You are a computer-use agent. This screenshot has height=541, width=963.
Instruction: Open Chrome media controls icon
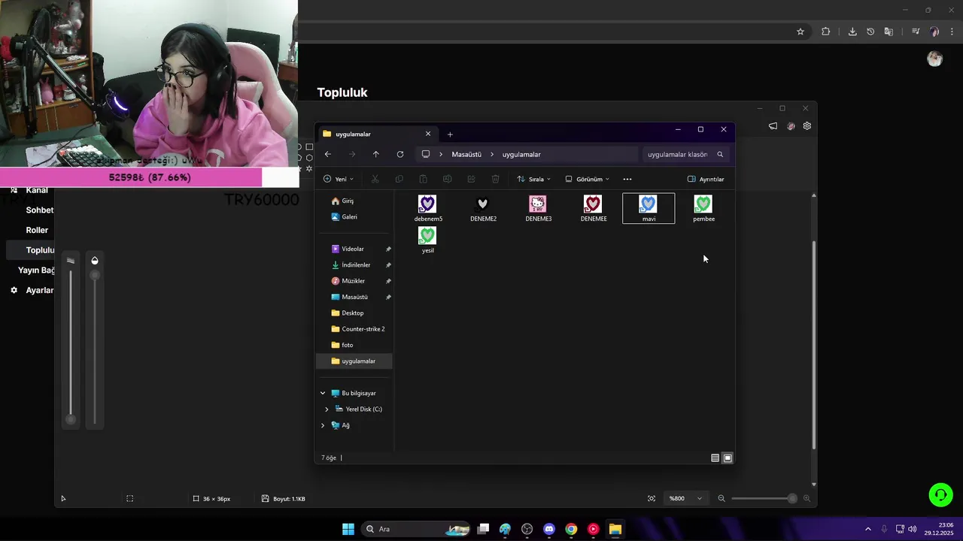pyautogui.click(x=916, y=32)
